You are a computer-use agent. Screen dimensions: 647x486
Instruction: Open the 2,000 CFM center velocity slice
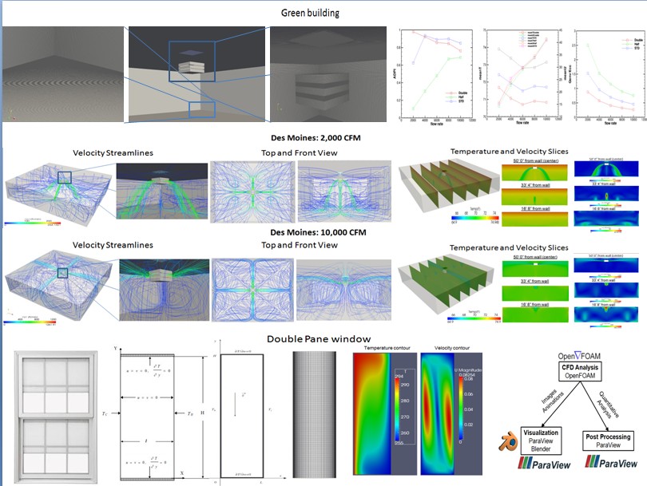click(606, 169)
